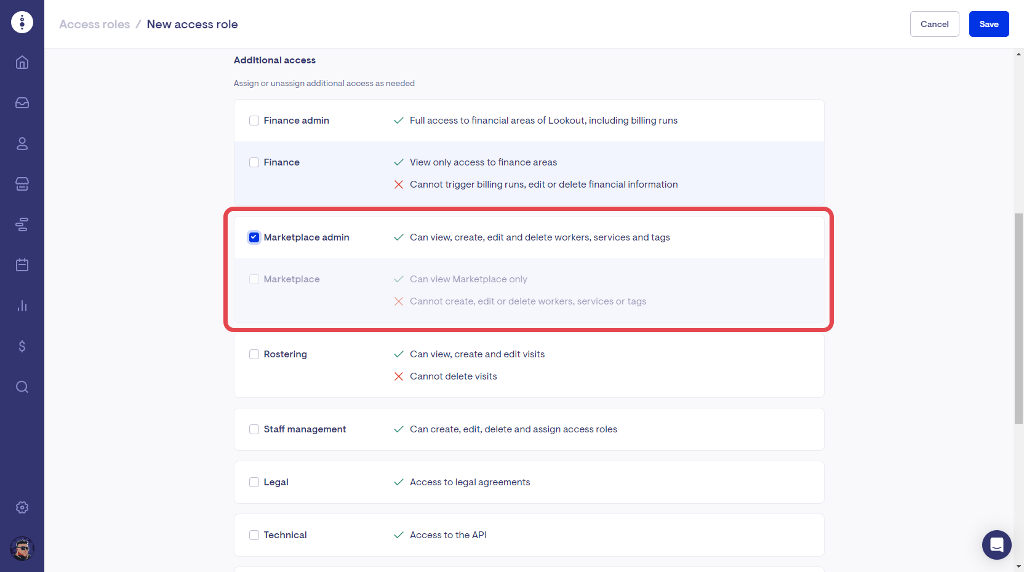The image size is (1024, 572).
Task: Select the Legal access checkbox
Action: point(254,482)
